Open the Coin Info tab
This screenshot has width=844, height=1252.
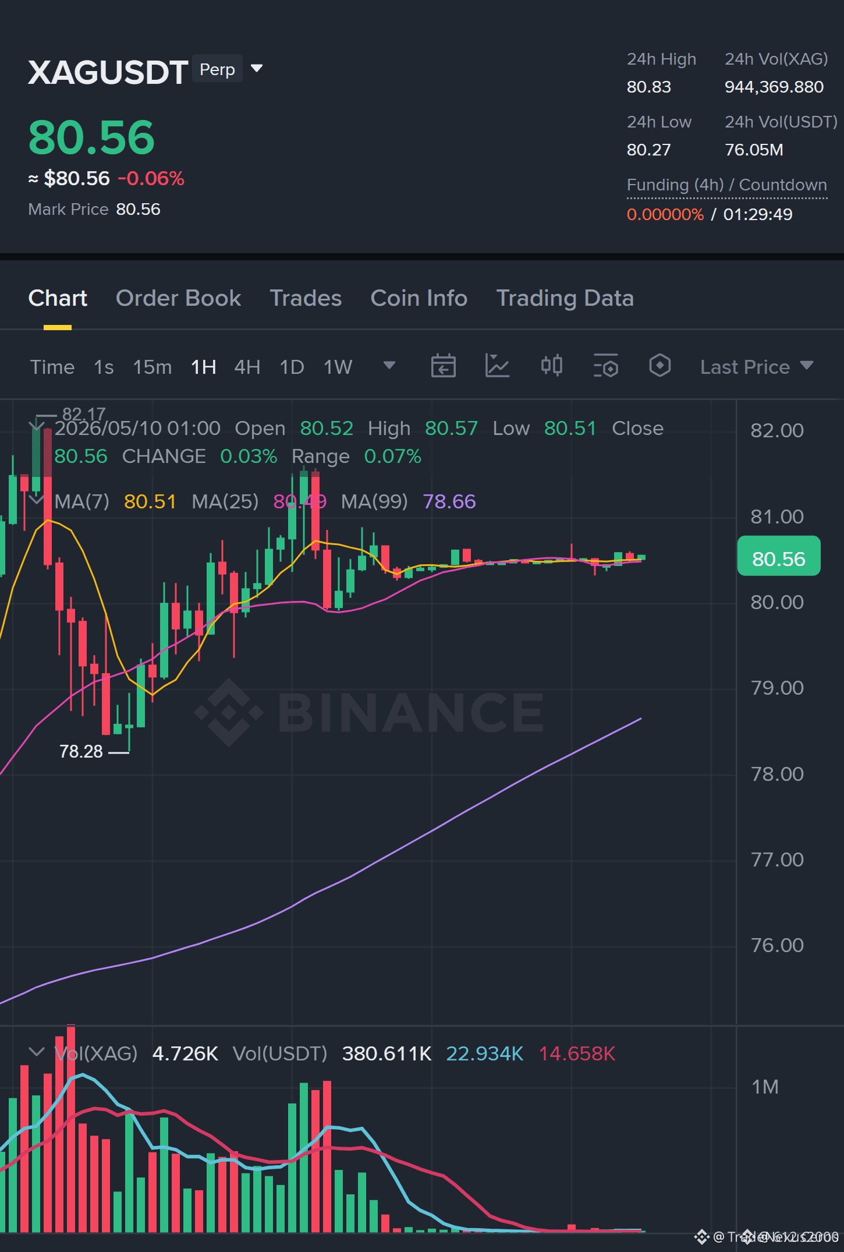pos(419,298)
